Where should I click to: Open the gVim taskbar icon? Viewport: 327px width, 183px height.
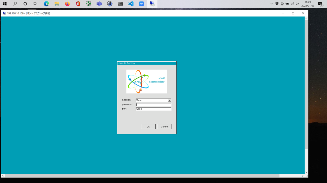89,4
